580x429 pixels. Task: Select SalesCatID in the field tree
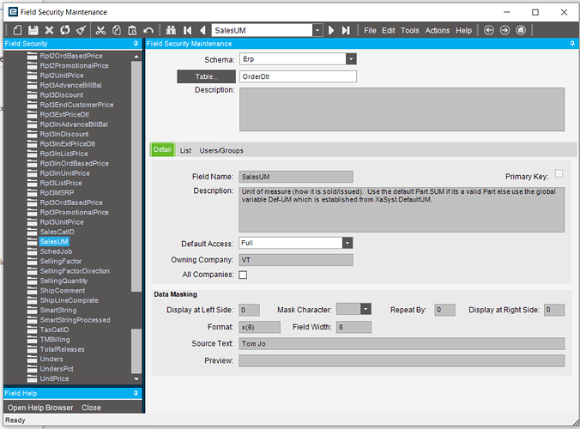pos(57,232)
